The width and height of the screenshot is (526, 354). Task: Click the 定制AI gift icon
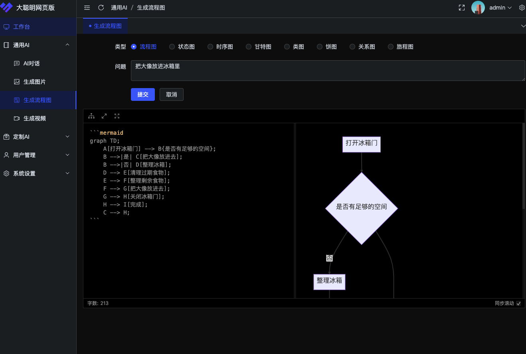point(6,137)
